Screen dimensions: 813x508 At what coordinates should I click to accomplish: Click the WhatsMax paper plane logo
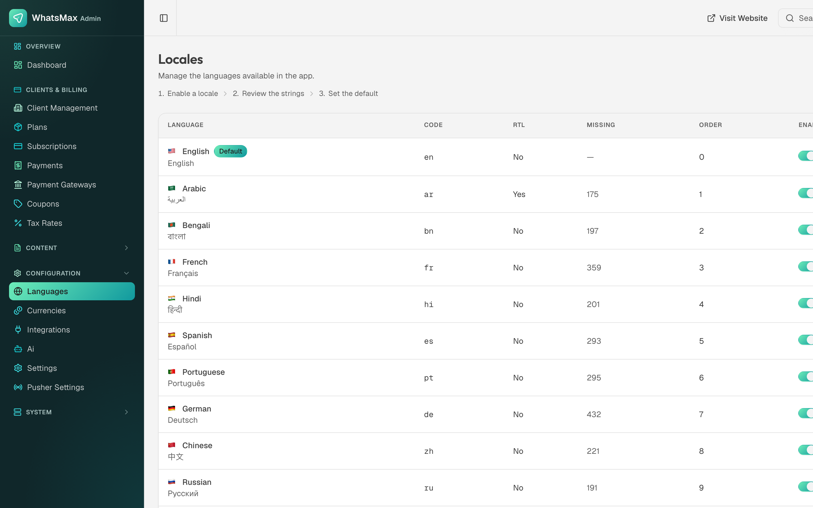coord(18,18)
